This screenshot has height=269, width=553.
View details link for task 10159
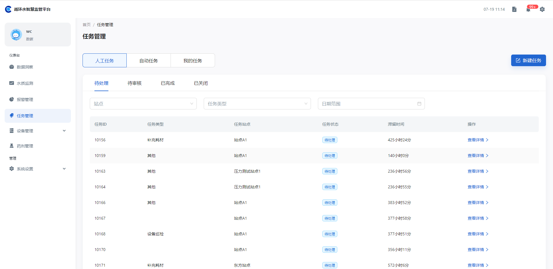(478, 156)
